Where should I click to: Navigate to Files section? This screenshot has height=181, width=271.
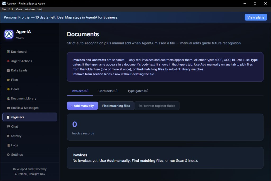point(30,80)
